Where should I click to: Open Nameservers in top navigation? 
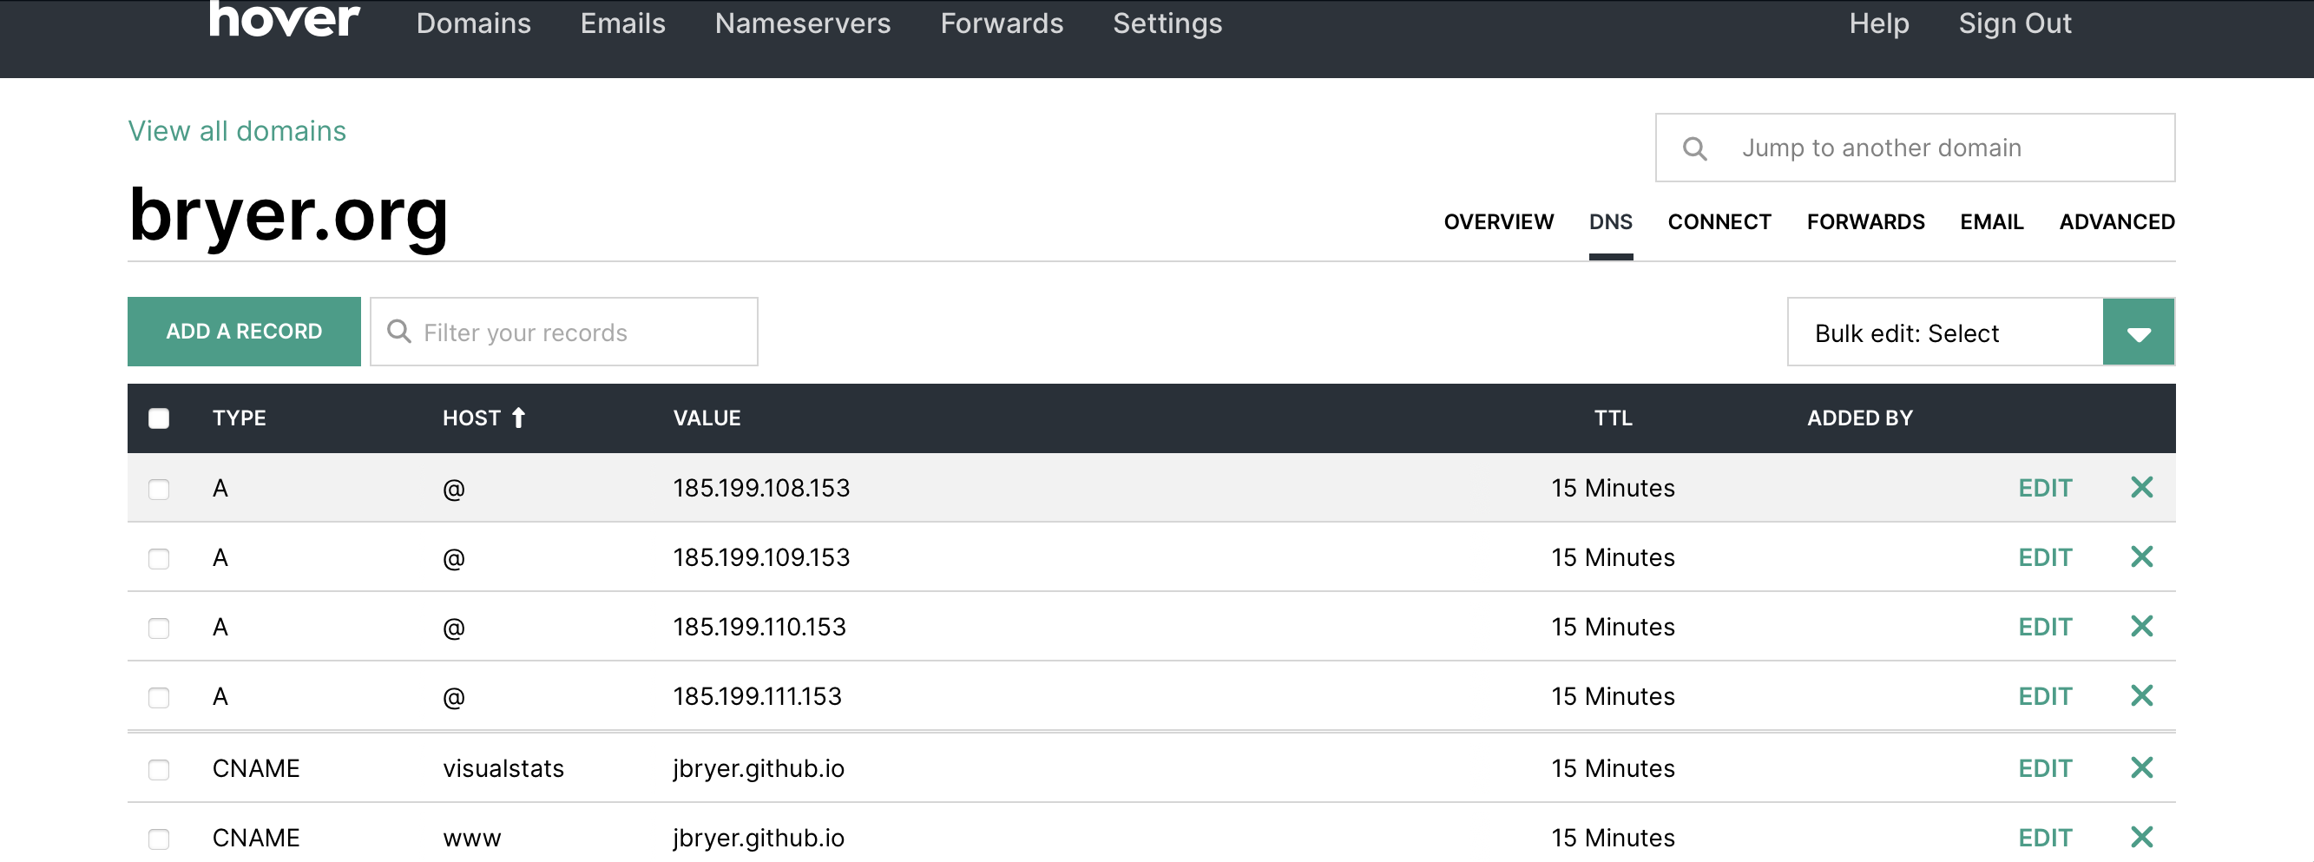tap(802, 23)
